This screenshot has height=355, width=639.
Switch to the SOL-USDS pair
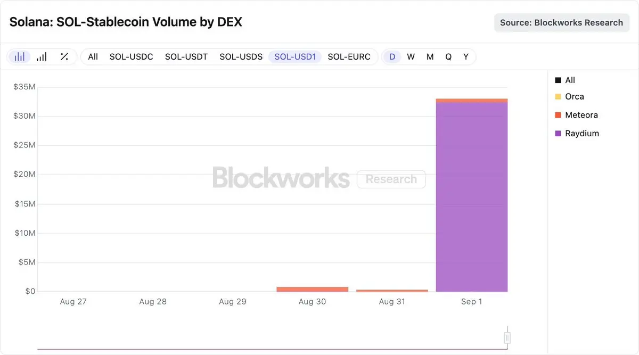(x=241, y=56)
